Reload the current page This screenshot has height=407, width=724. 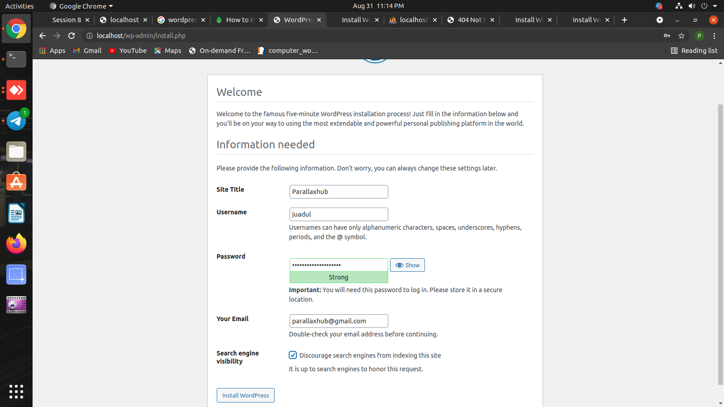coord(71,36)
